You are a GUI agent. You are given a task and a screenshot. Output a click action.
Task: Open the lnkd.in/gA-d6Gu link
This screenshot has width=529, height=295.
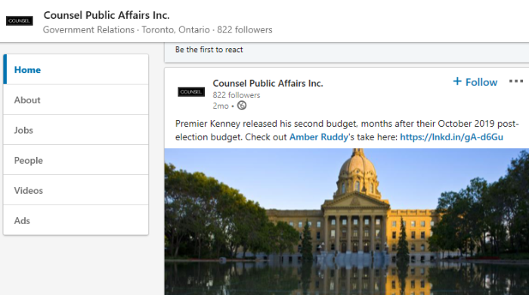coord(451,137)
